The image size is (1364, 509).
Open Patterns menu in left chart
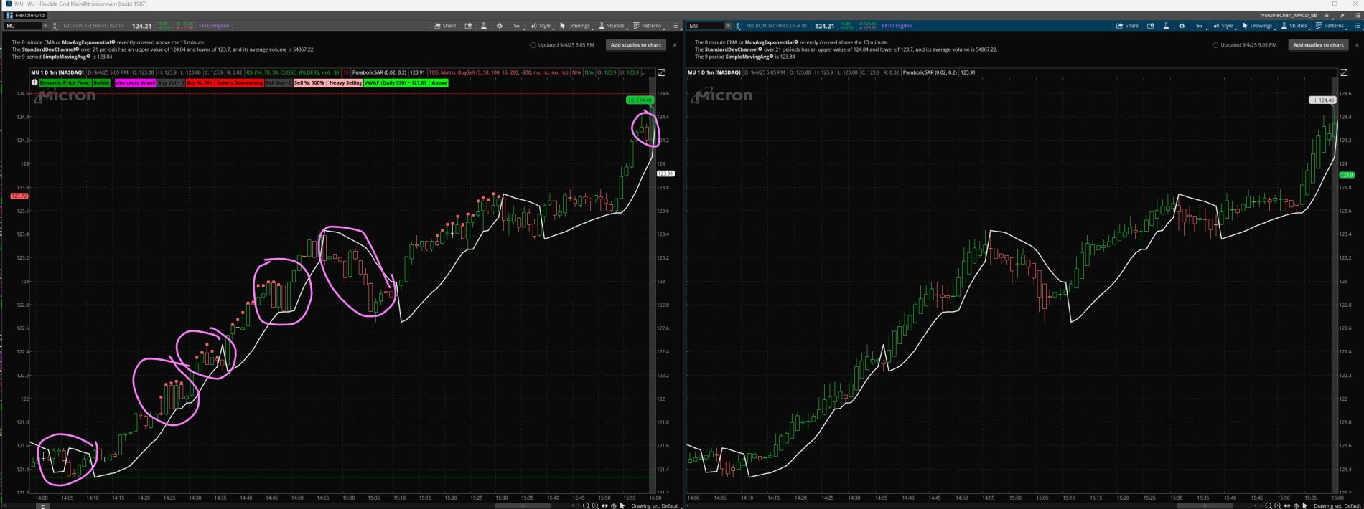(648, 26)
